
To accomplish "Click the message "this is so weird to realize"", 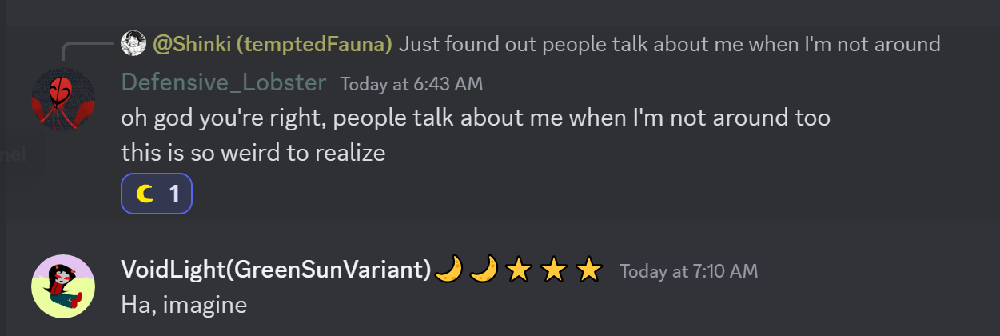I will click(x=253, y=152).
